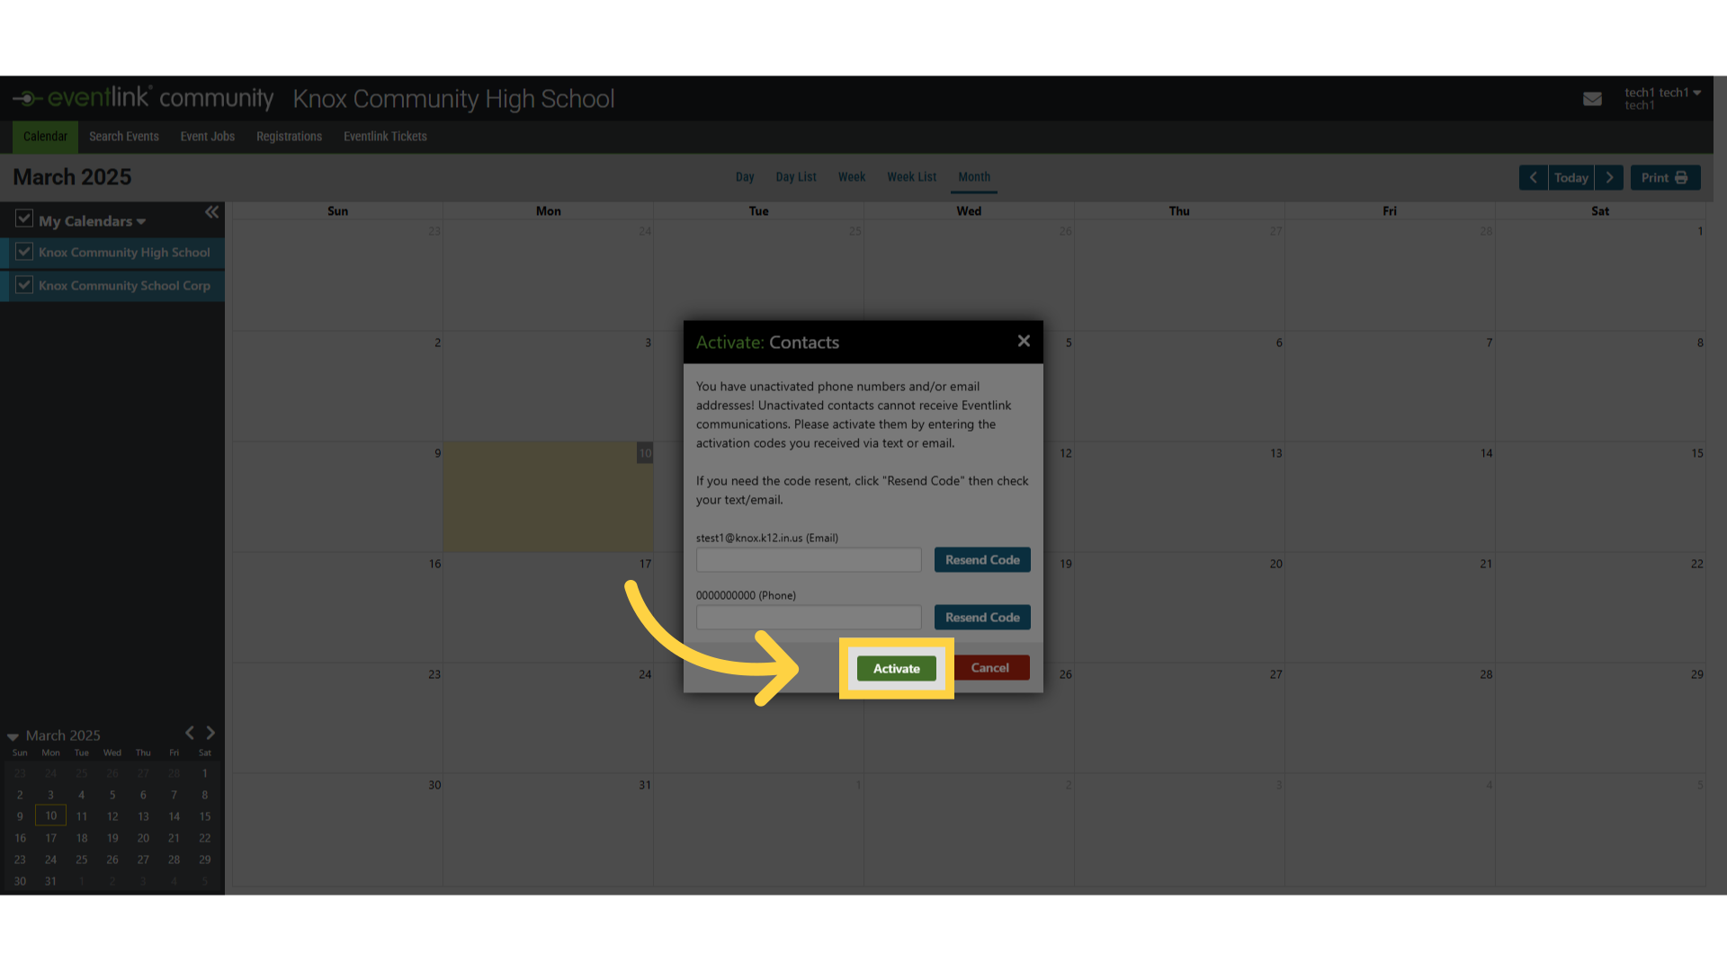The image size is (1727, 971).
Task: Switch to Day List view
Action: (796, 177)
